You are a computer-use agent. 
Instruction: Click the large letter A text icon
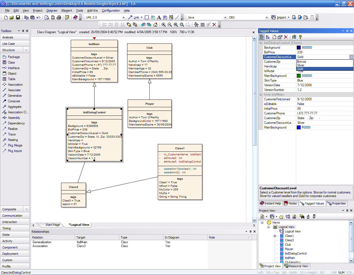click(159, 17)
